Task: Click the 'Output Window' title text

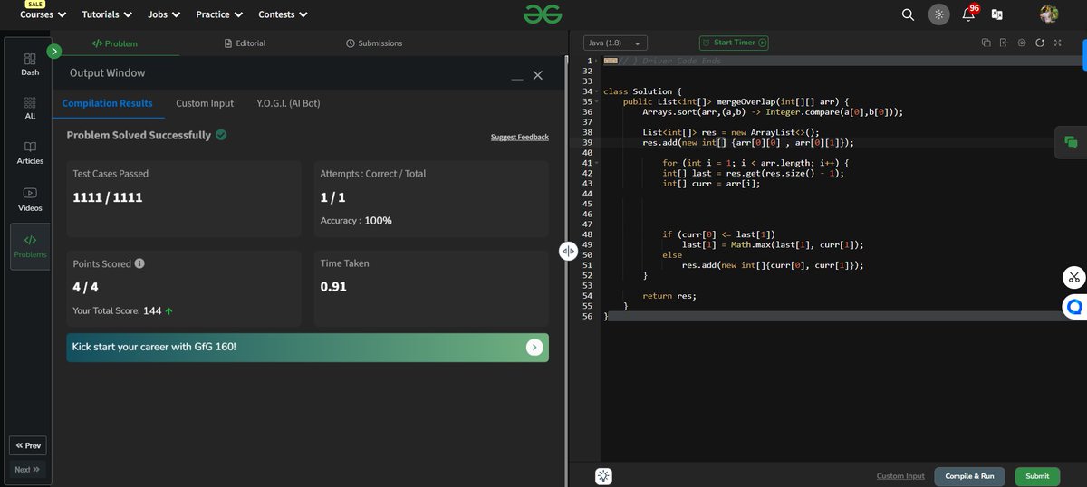Action: pos(107,72)
